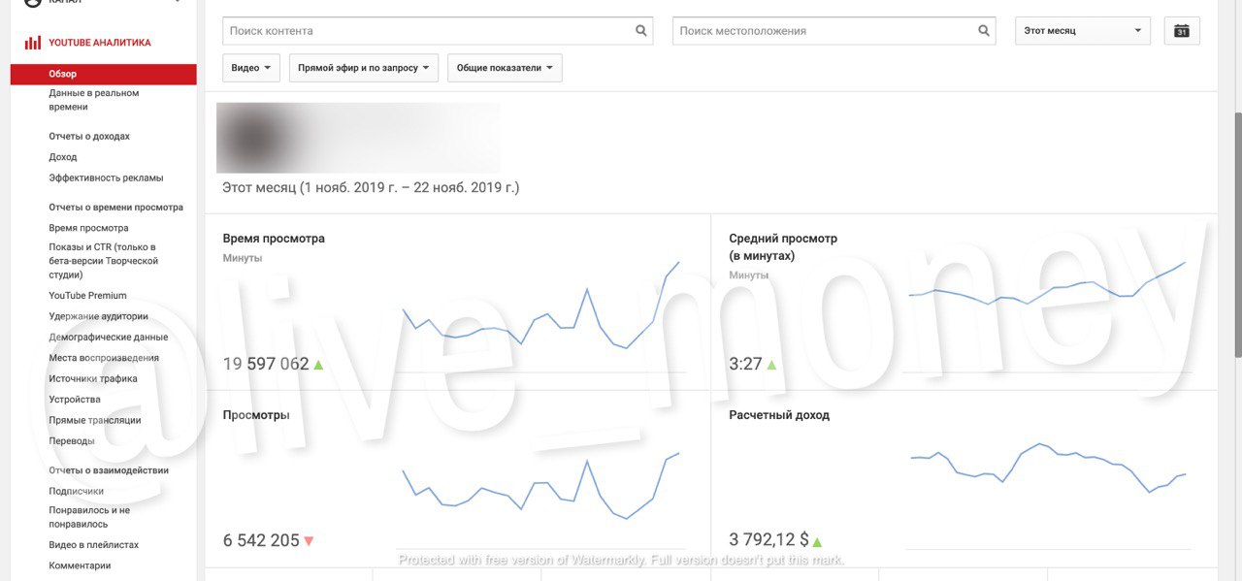Click Отчеты о доходах section header
Image resolution: width=1242 pixels, height=581 pixels.
(89, 137)
